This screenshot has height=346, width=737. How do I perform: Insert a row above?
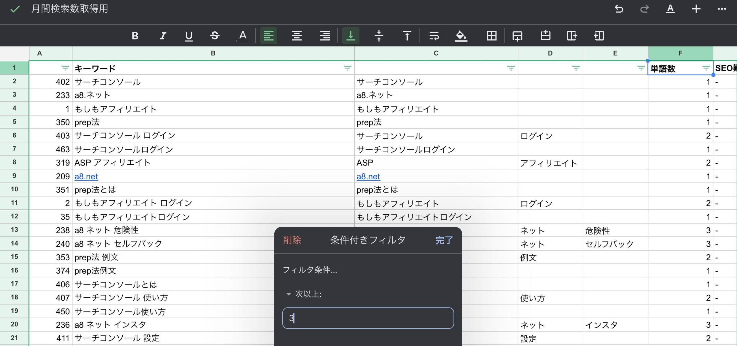click(x=545, y=36)
